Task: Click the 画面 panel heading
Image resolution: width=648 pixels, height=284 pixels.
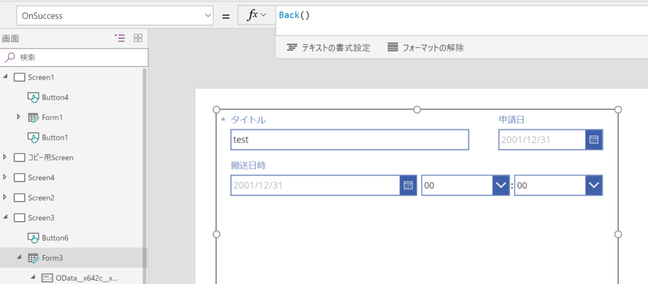Action: (10, 38)
